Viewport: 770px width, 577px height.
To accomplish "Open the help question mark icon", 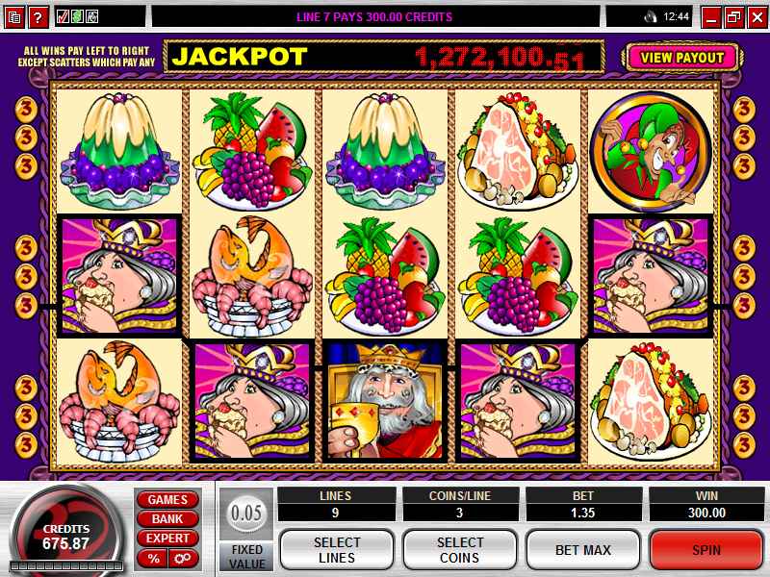I will point(38,17).
